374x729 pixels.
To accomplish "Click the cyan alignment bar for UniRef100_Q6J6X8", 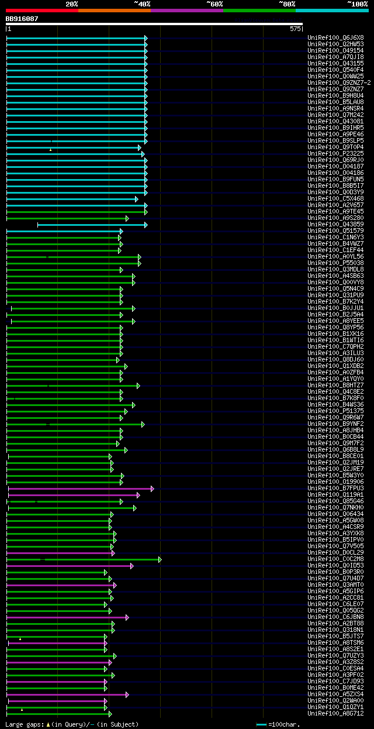I will click(x=77, y=38).
